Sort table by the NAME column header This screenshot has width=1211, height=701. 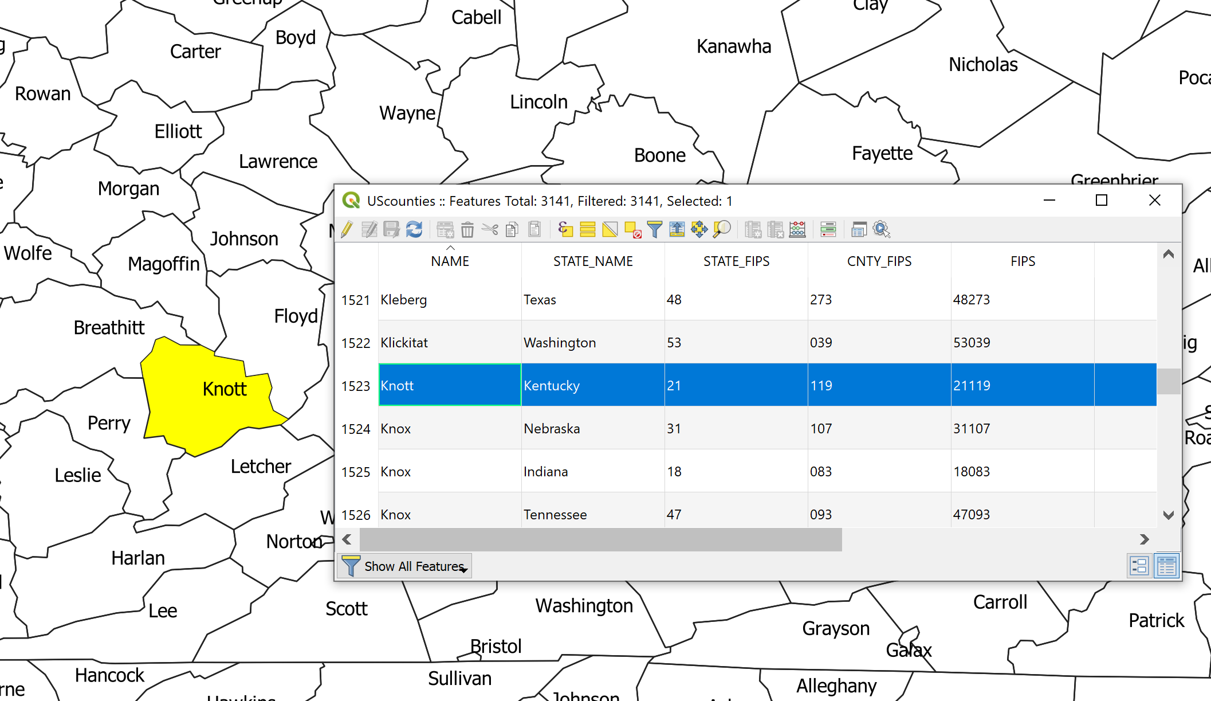coord(450,261)
